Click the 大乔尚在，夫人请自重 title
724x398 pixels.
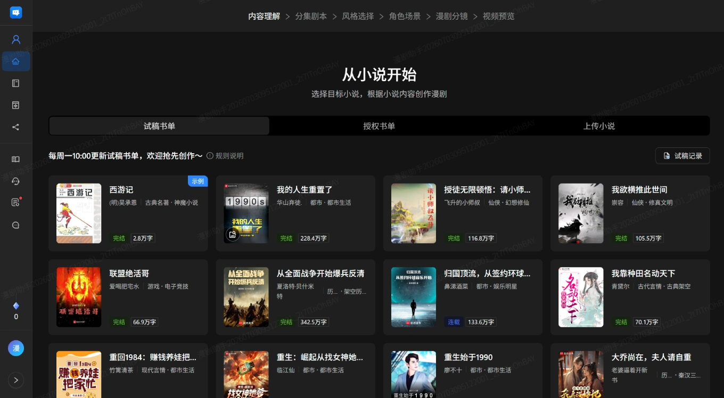click(x=651, y=358)
